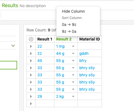Expand the olive chevron in left panel
Viewport: 134px width, 111px height.
pyautogui.click(x=13, y=46)
